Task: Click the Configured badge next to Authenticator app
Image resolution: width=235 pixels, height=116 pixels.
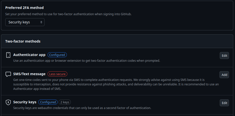Action: point(57,55)
